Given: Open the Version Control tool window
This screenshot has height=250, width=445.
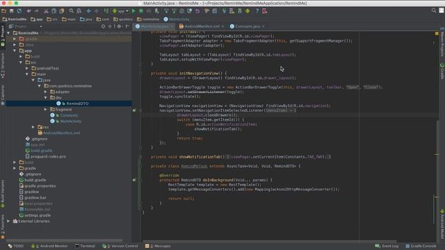Looking at the screenshot, I should [120, 246].
